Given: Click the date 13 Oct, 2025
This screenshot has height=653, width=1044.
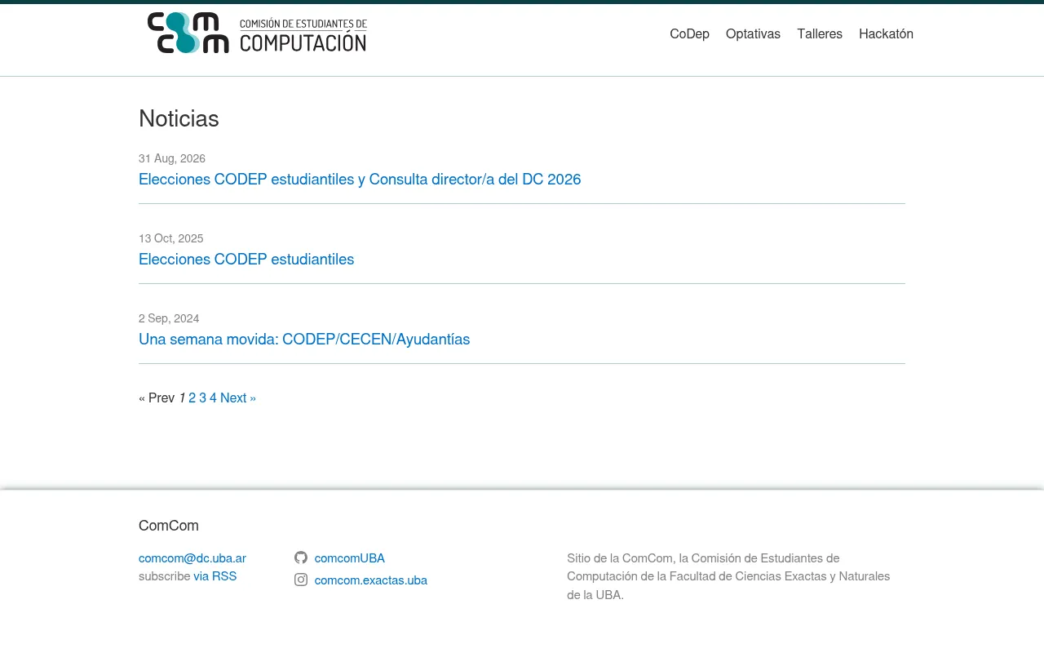Looking at the screenshot, I should click(170, 238).
